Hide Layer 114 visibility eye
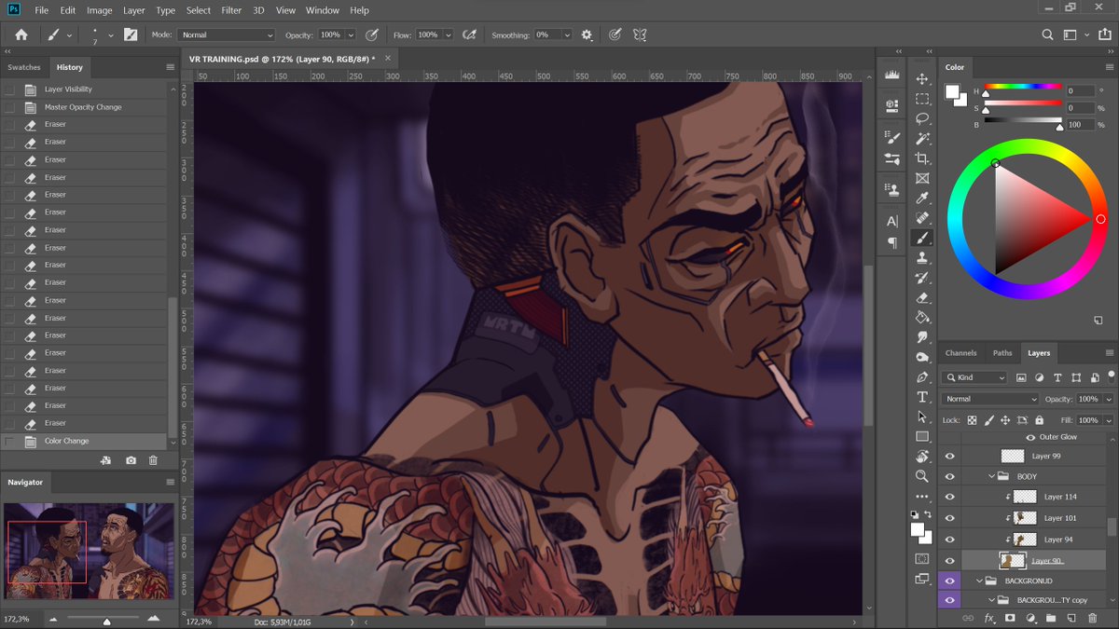Image resolution: width=1119 pixels, height=629 pixels. [x=949, y=498]
